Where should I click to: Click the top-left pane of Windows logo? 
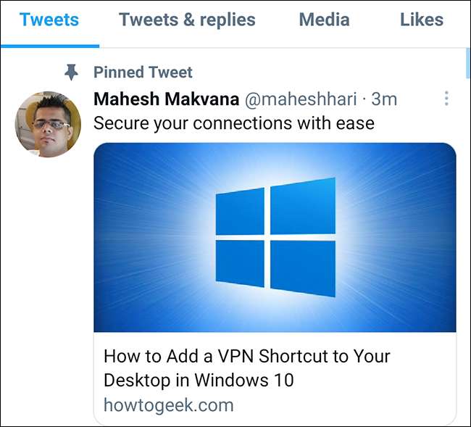click(240, 210)
